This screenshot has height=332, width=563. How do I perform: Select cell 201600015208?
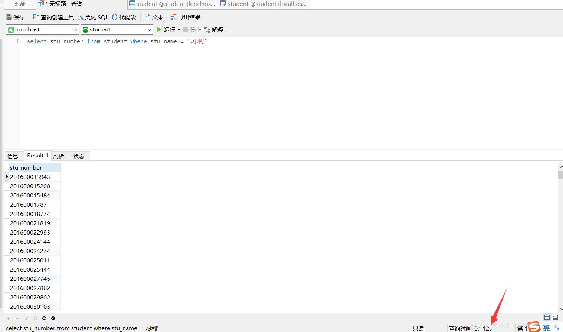pyautogui.click(x=35, y=186)
